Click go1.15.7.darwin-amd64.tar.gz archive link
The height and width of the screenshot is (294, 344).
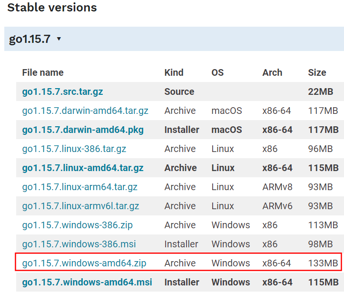pyautogui.click(x=85, y=111)
